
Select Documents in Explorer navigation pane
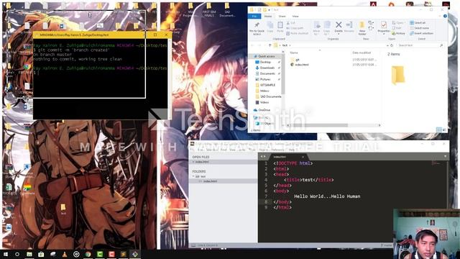coord(267,73)
